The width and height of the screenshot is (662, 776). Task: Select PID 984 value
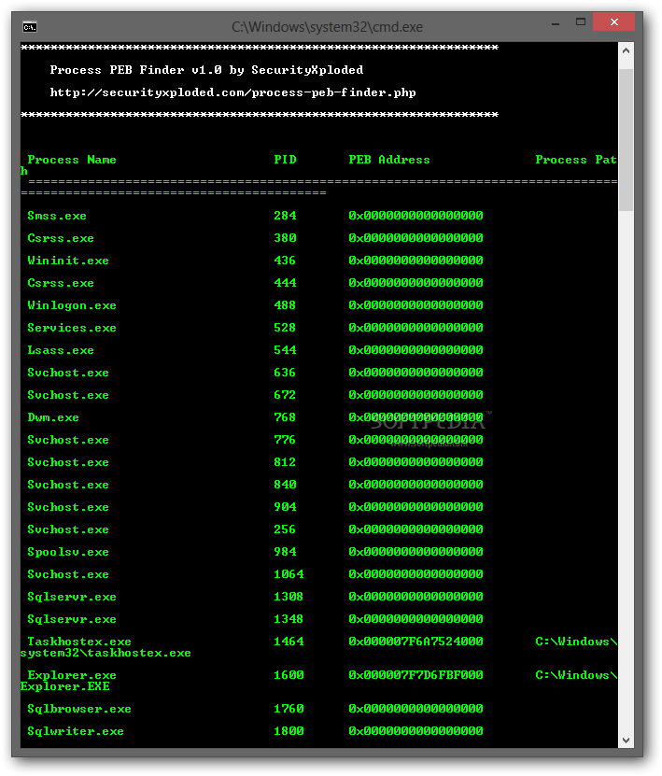pos(286,552)
